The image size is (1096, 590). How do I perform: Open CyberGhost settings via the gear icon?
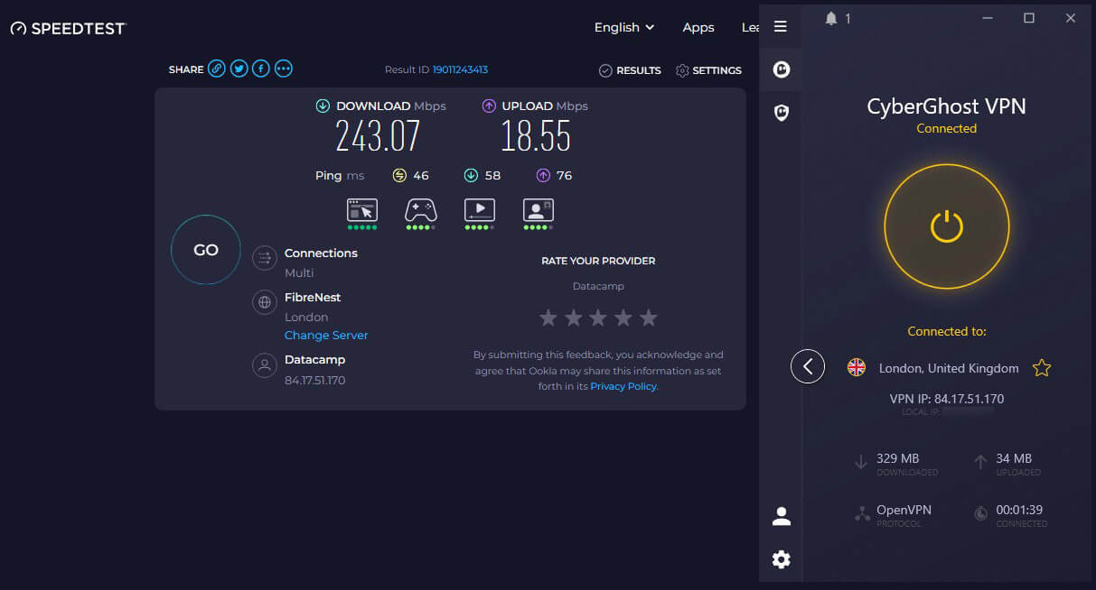(x=781, y=559)
